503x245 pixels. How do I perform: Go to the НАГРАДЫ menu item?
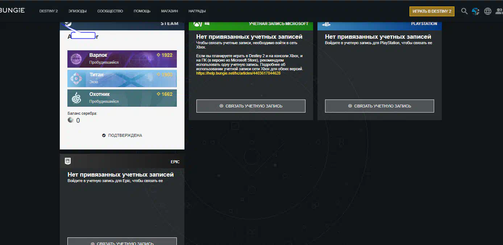(x=197, y=11)
